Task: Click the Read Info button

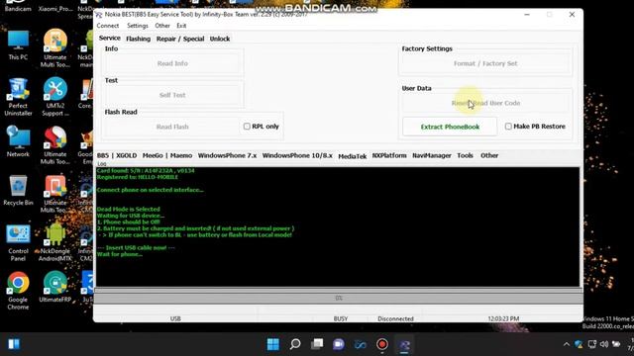Action: pyautogui.click(x=172, y=63)
